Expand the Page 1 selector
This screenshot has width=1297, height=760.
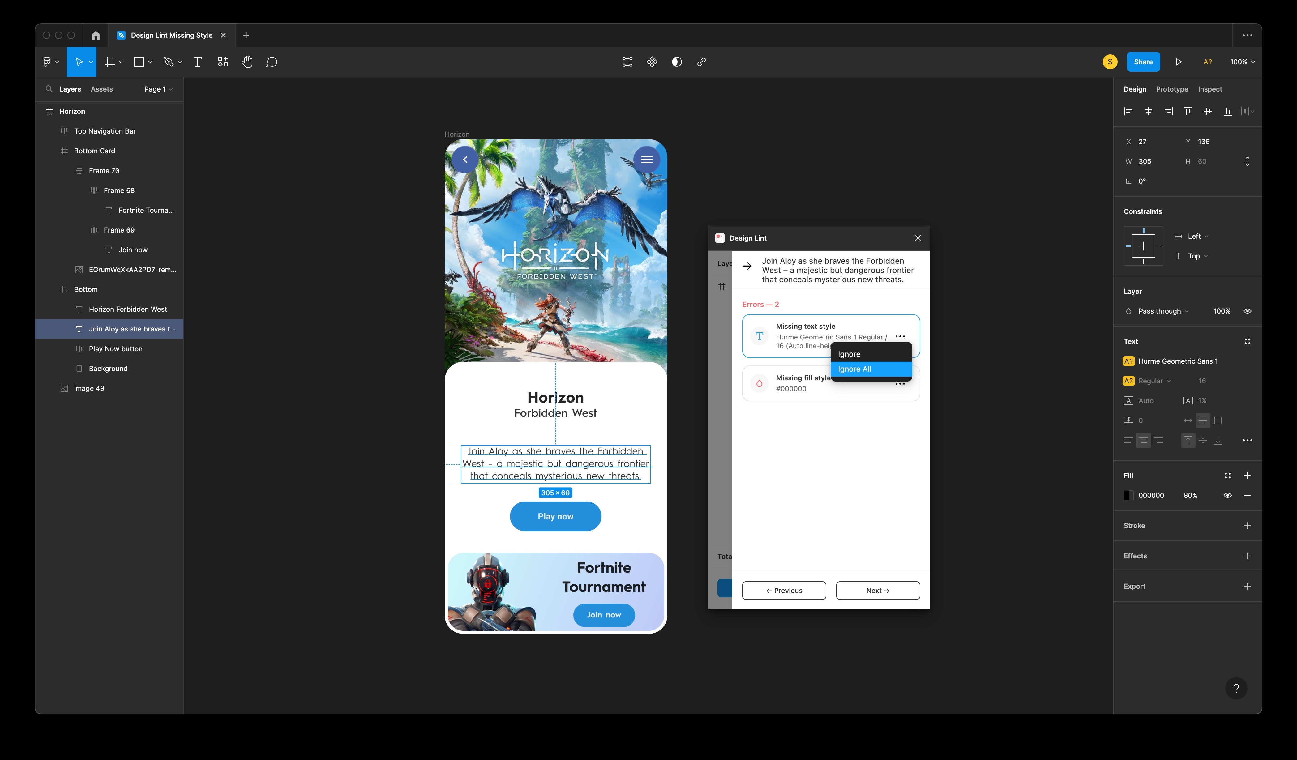coord(158,89)
